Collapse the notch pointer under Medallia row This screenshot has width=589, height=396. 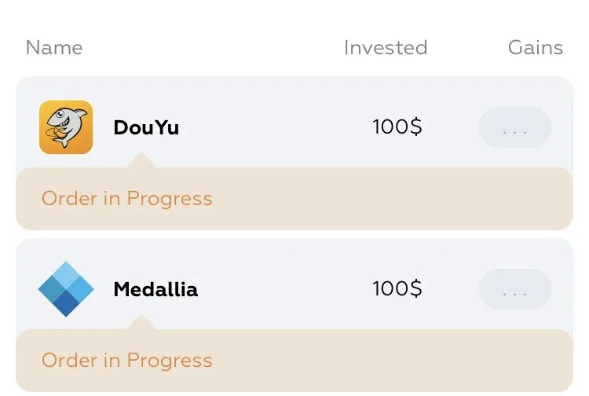[x=141, y=323]
